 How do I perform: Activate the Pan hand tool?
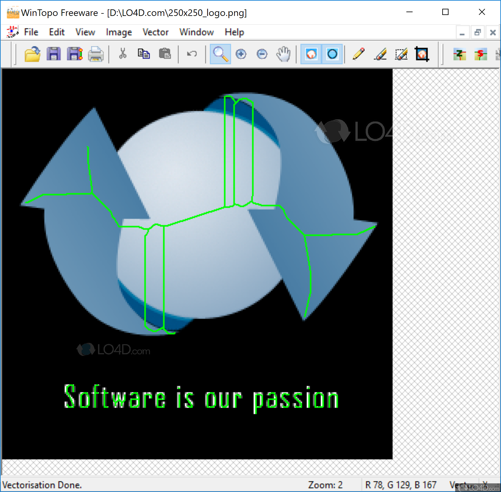point(283,54)
